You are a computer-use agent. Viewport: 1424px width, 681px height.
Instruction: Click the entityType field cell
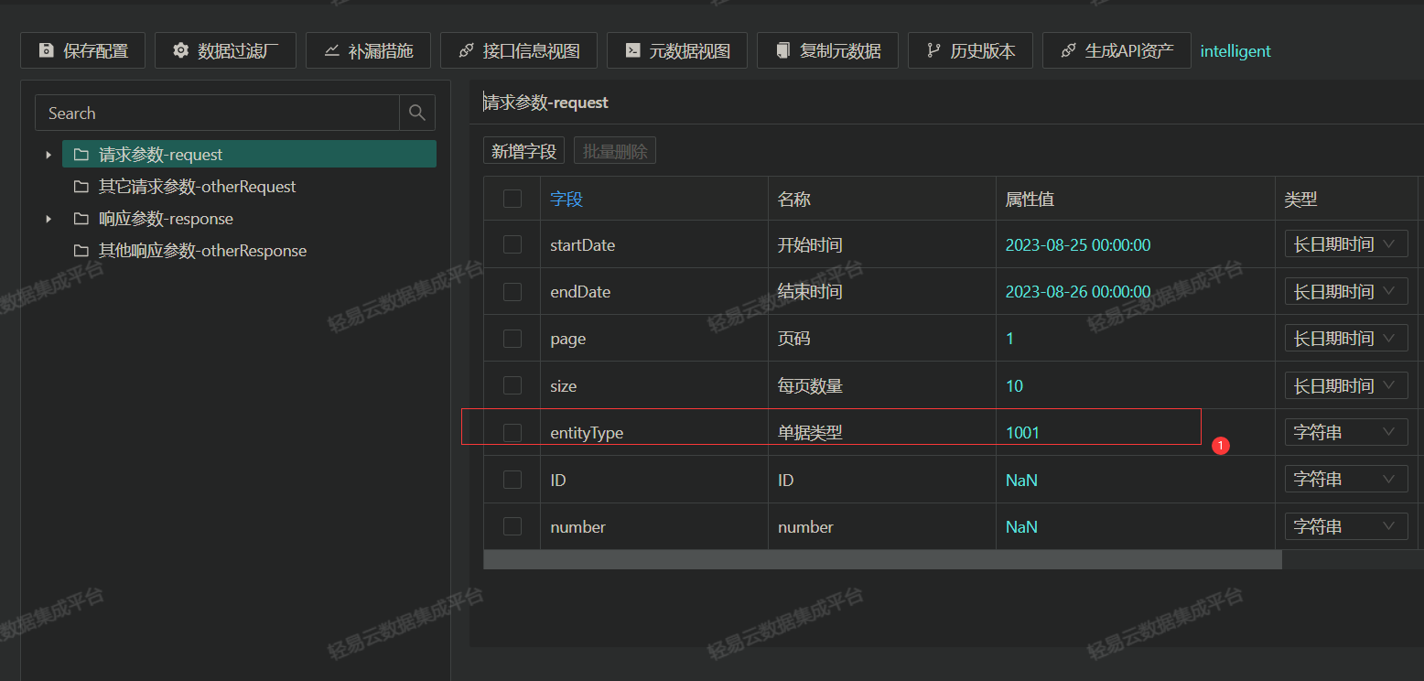pyautogui.click(x=654, y=432)
